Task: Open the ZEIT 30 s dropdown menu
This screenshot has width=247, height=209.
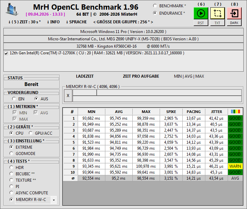Action: [24, 22]
